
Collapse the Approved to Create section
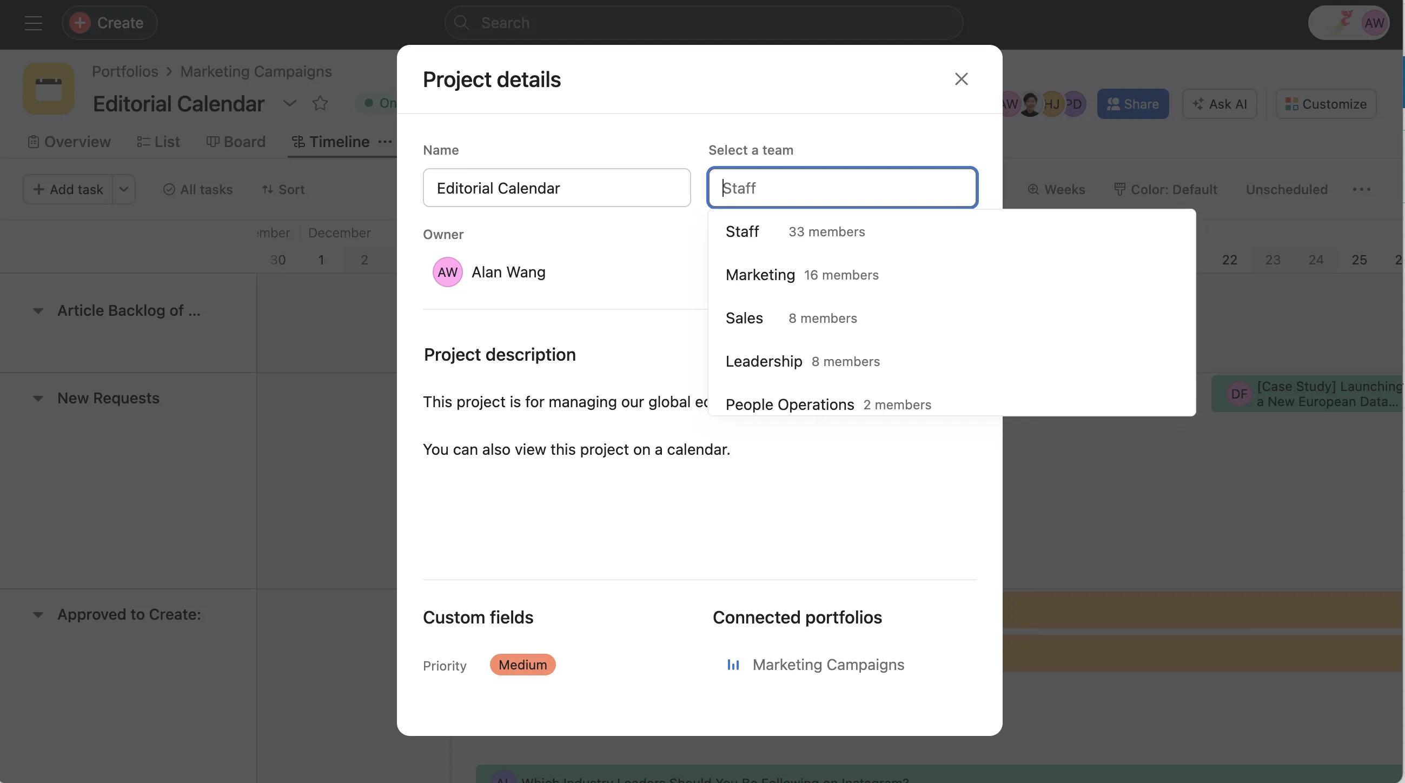pos(38,614)
